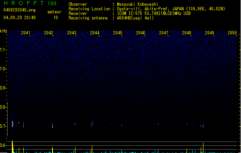Screen dimensions: 241x153
Task: Click time axis marker 2047
Action: 164,33
